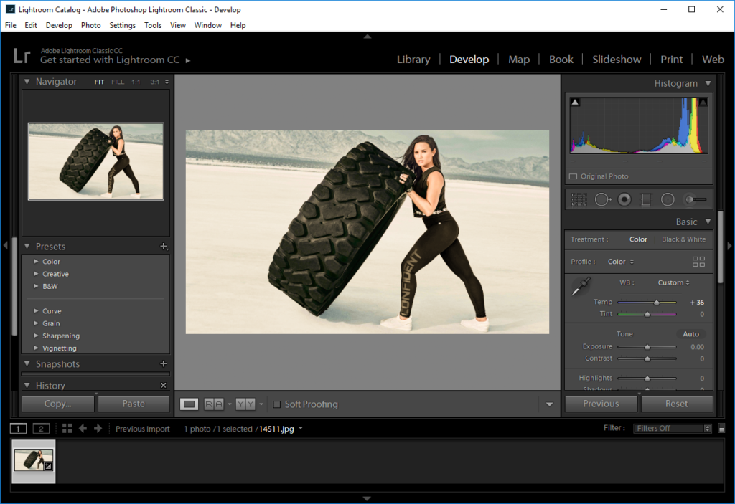
Task: Activate the Red Eye Correction tool
Action: pyautogui.click(x=624, y=200)
